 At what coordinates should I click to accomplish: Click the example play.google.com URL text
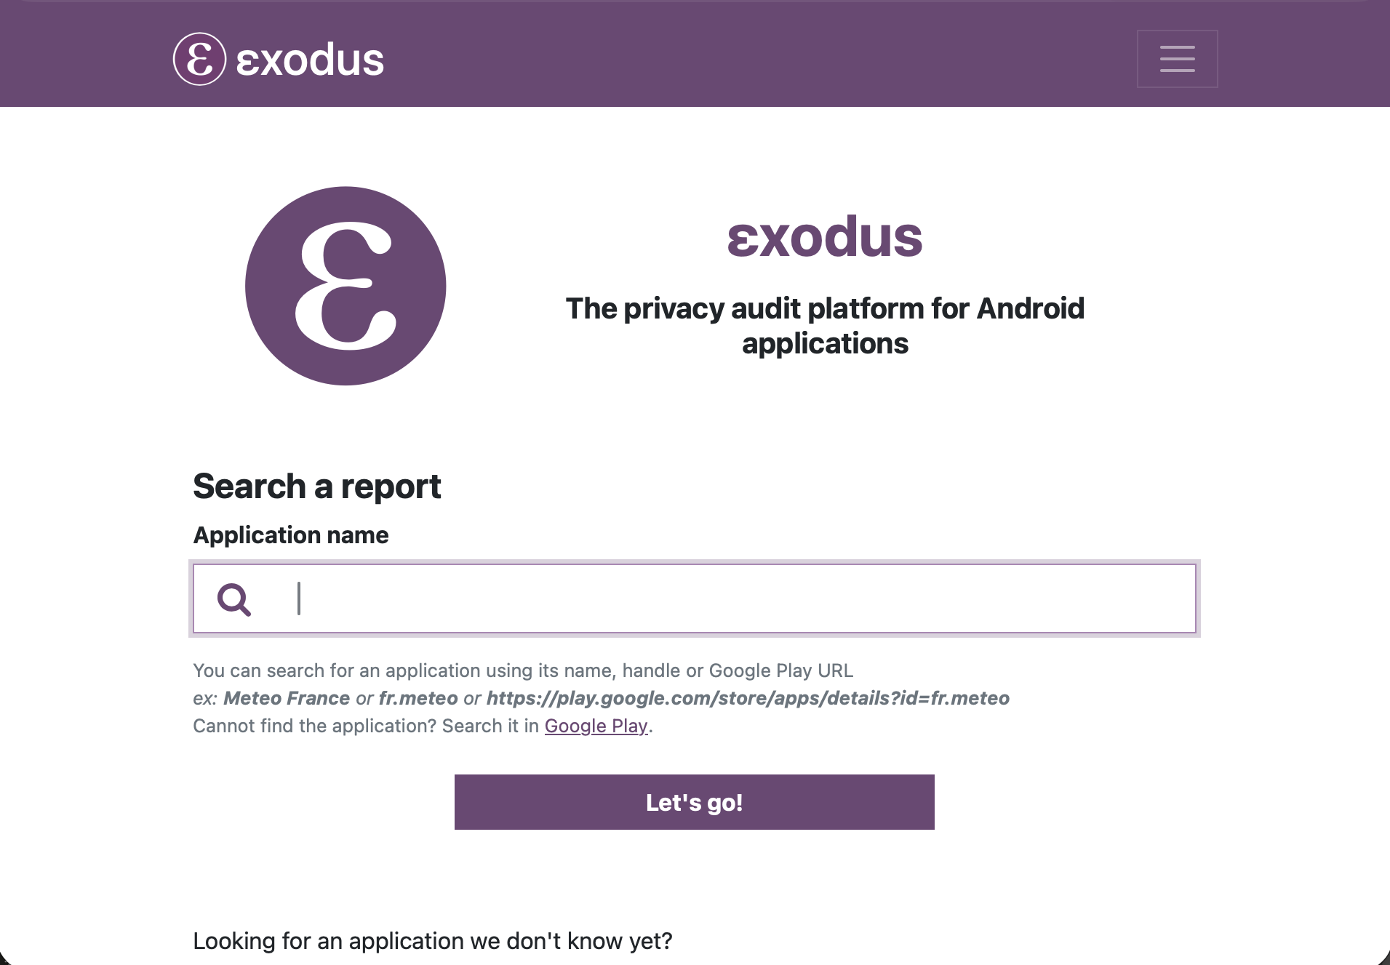coord(748,698)
